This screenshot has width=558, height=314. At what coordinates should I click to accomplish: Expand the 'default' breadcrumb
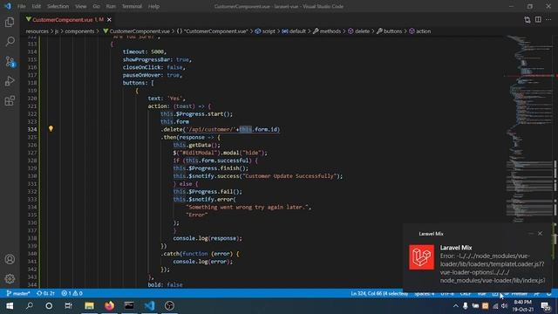click(x=294, y=31)
